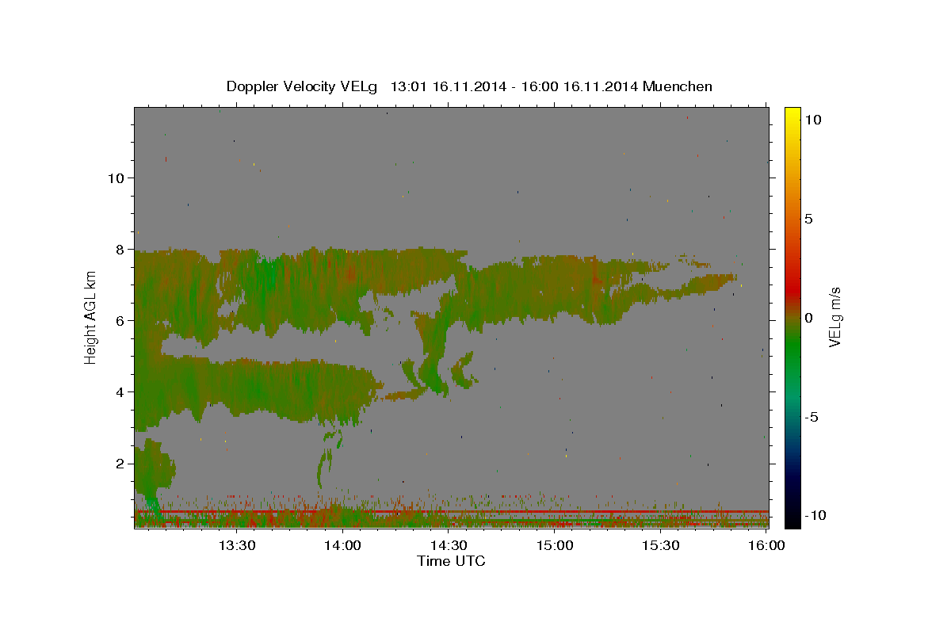951x634 pixels.
Task: Click the end date '16:00 16.11.2014' in title
Action: (x=579, y=86)
